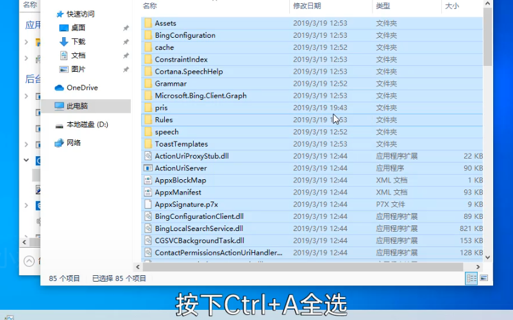The image size is (513, 320).
Task: Click the Quick access star icon
Action: [60, 14]
